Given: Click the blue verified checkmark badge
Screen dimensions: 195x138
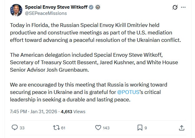Looking at the screenshot, I should (92, 7).
